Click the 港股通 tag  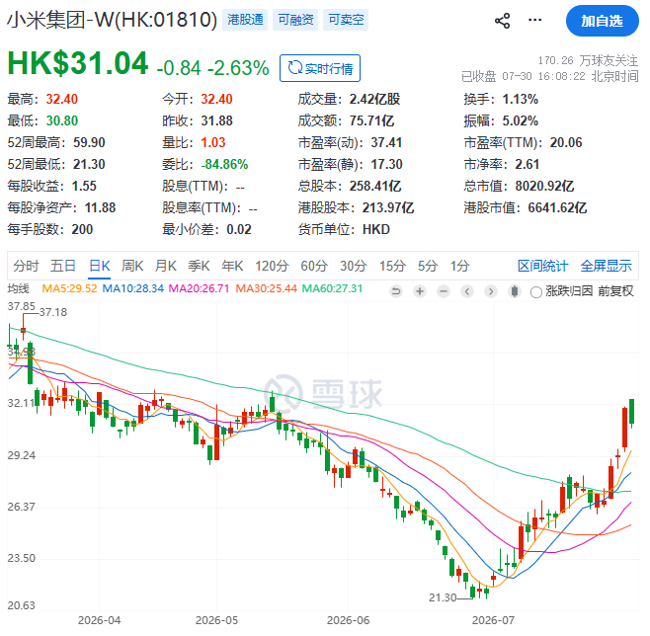tap(245, 20)
